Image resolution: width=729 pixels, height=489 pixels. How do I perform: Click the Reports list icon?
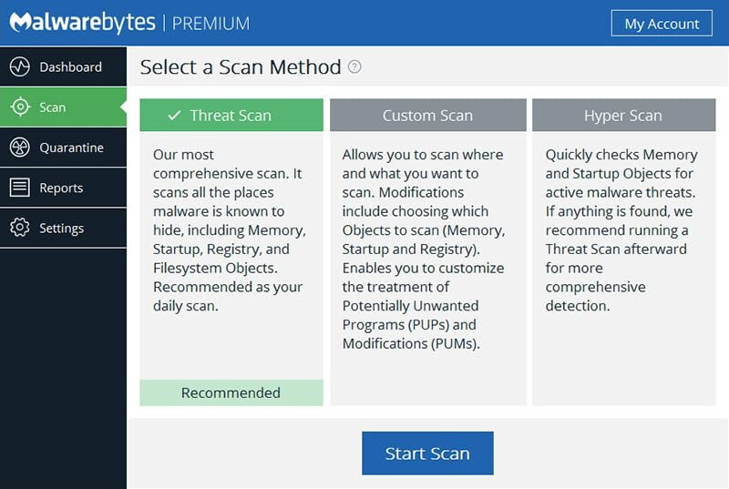pos(20,188)
